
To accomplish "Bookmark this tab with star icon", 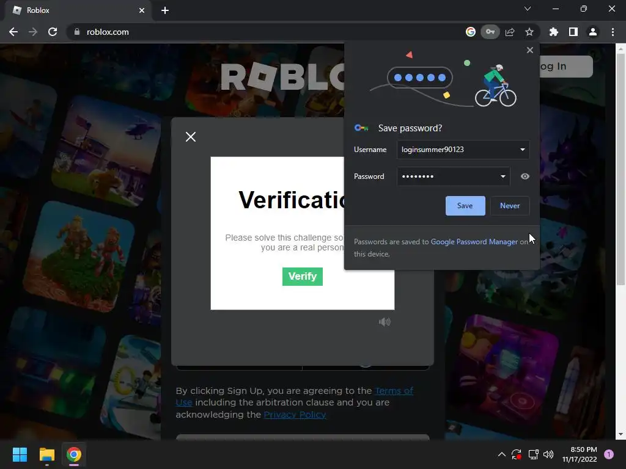I will (x=529, y=32).
